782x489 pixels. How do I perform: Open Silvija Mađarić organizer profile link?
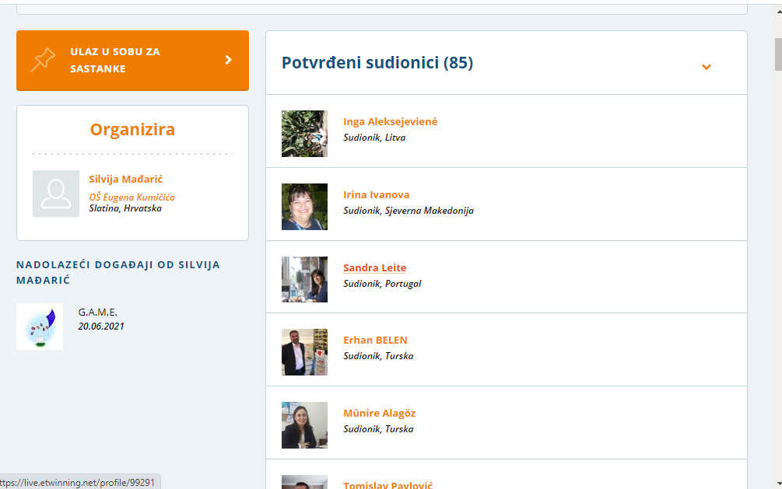126,179
